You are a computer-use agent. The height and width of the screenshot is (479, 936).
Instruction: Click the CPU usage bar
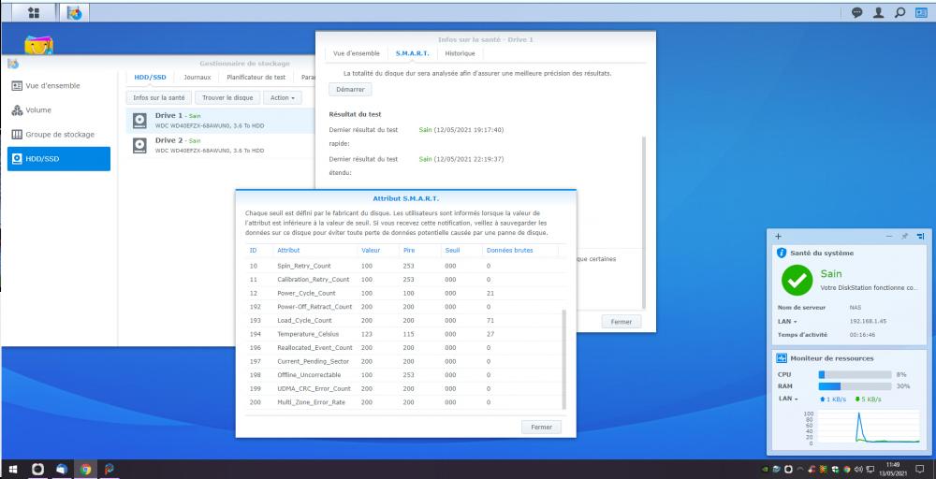tap(855, 374)
